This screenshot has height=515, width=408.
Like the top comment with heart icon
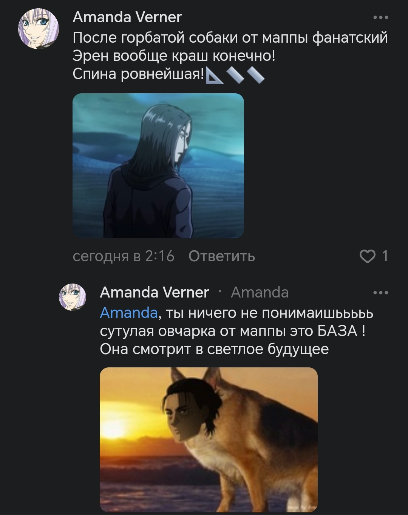[x=366, y=257]
